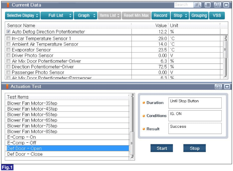Screen dimensions: 233x171
Task: Select Blower Fan Motor-4Step test item
Action: 67,109
